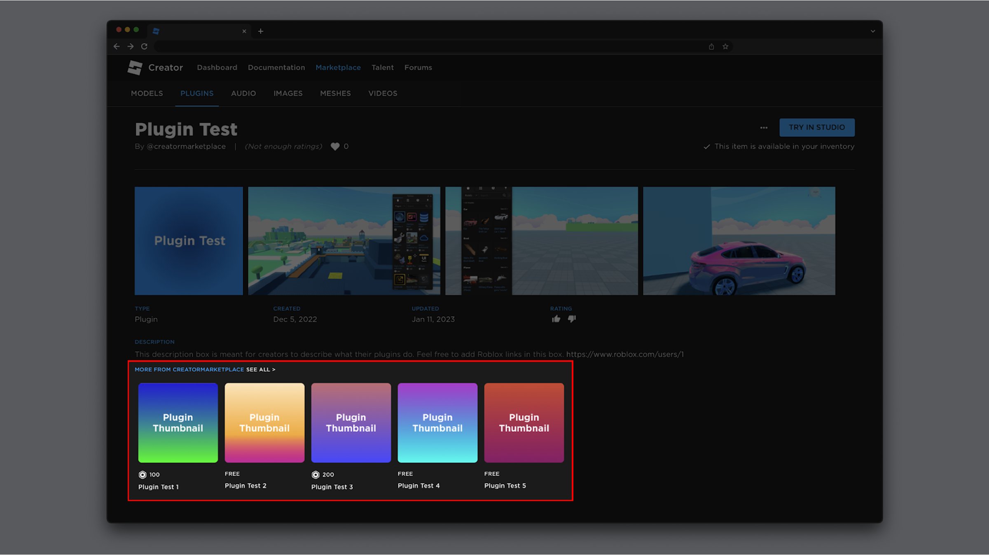989x555 pixels.
Task: Select the PLUGINS tab
Action: 197,93
